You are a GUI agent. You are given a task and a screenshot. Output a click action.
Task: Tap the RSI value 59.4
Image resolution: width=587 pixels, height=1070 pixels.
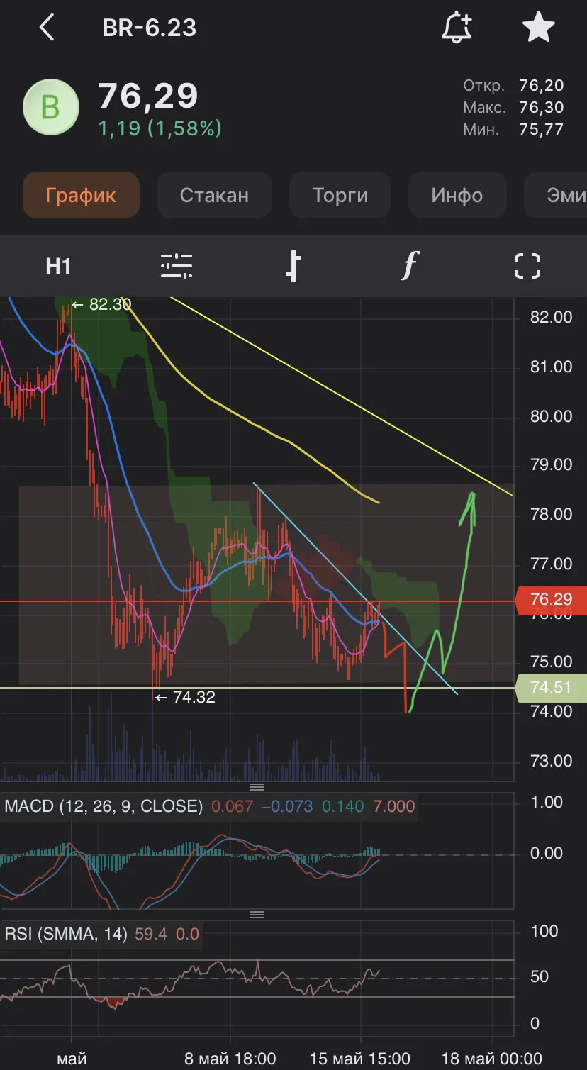150,934
